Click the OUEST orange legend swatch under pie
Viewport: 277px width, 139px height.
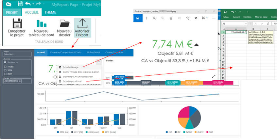pos(196,132)
